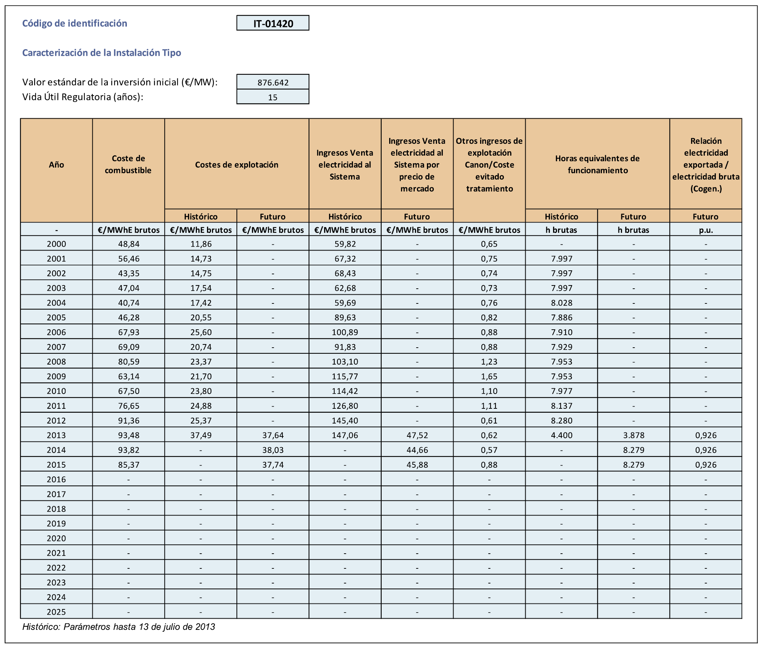Click 'Horas equivalentes de funcionamiento' header
Screen dimensions: 764x650
(x=597, y=164)
